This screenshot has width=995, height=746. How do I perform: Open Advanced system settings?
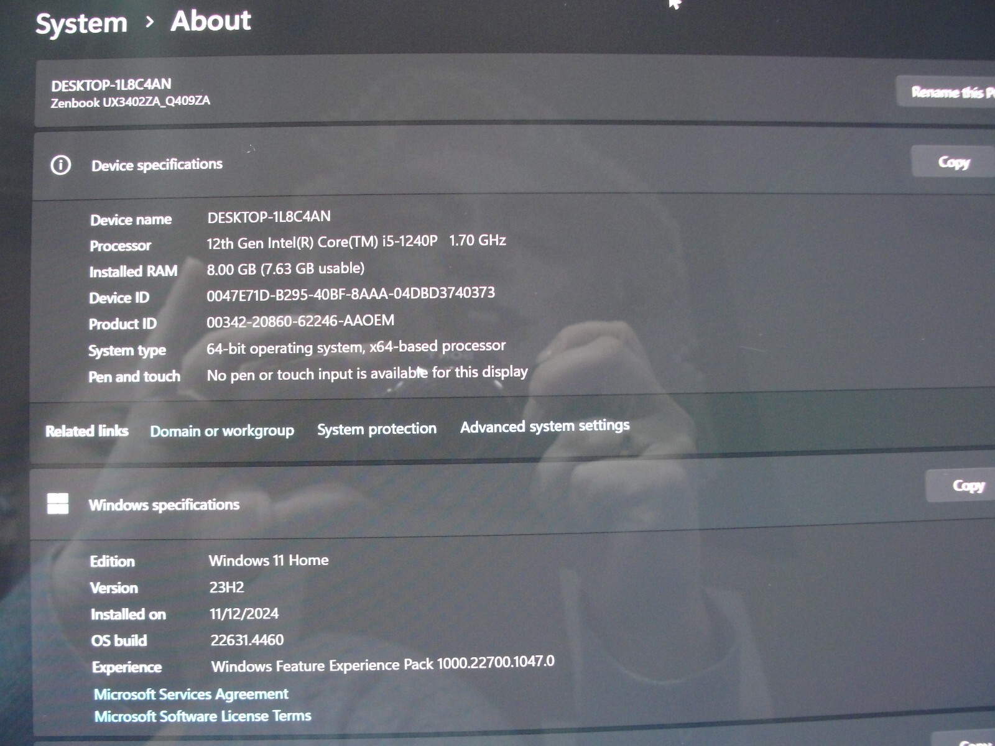[545, 426]
